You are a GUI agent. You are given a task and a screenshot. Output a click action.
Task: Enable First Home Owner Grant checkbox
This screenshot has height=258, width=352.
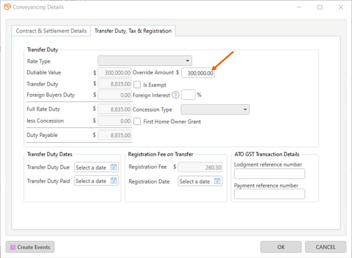point(137,121)
